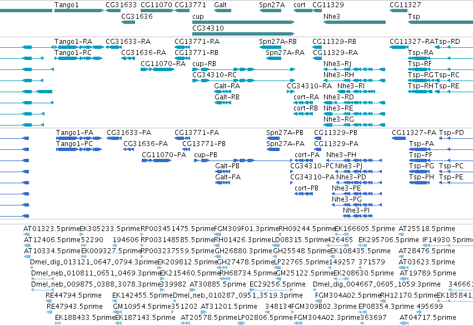Screen dimensions: 473x326
Task: Select the CG11329-RB transcript
Action: (317, 47)
